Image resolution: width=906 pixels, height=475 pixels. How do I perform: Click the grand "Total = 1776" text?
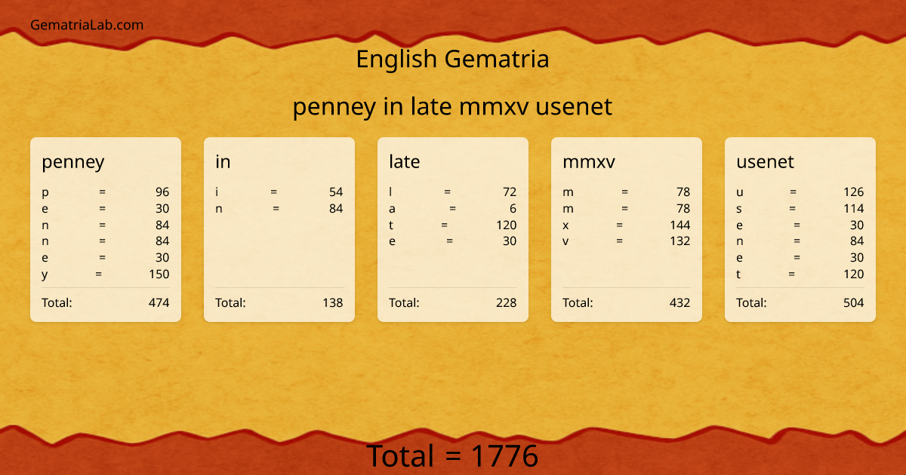coord(452,456)
